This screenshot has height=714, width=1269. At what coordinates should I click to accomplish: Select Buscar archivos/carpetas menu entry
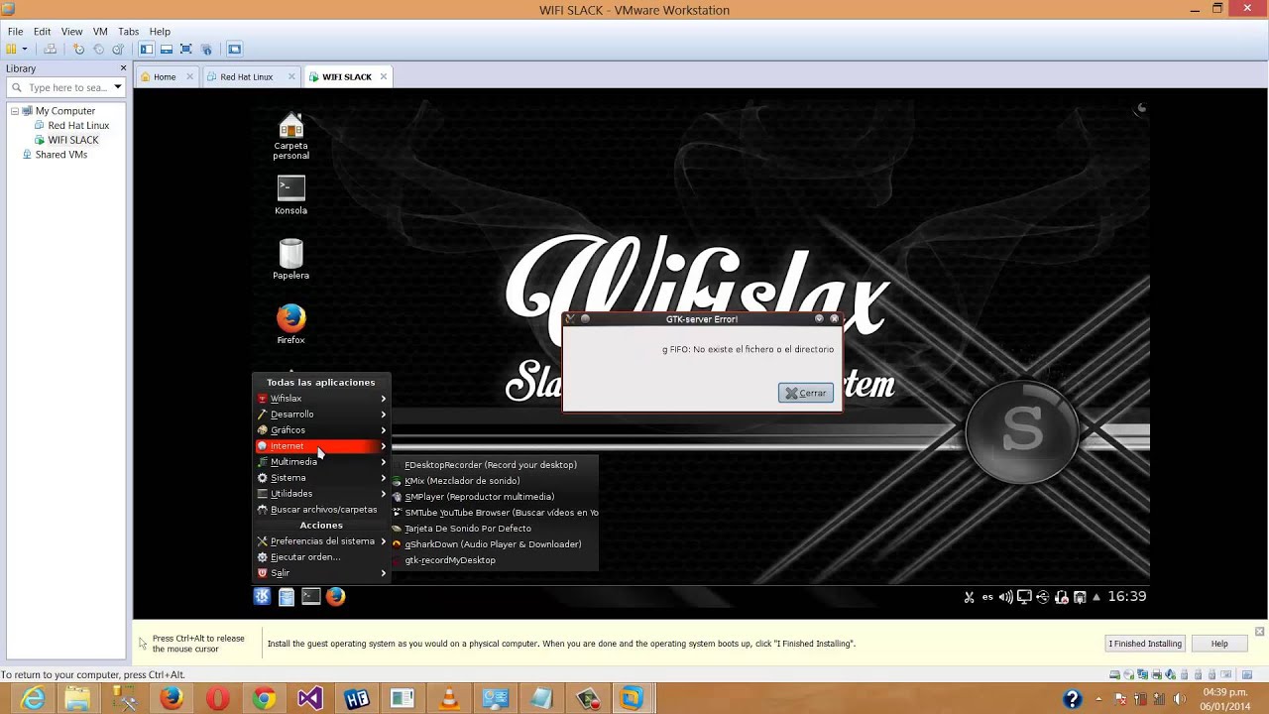[x=321, y=510]
